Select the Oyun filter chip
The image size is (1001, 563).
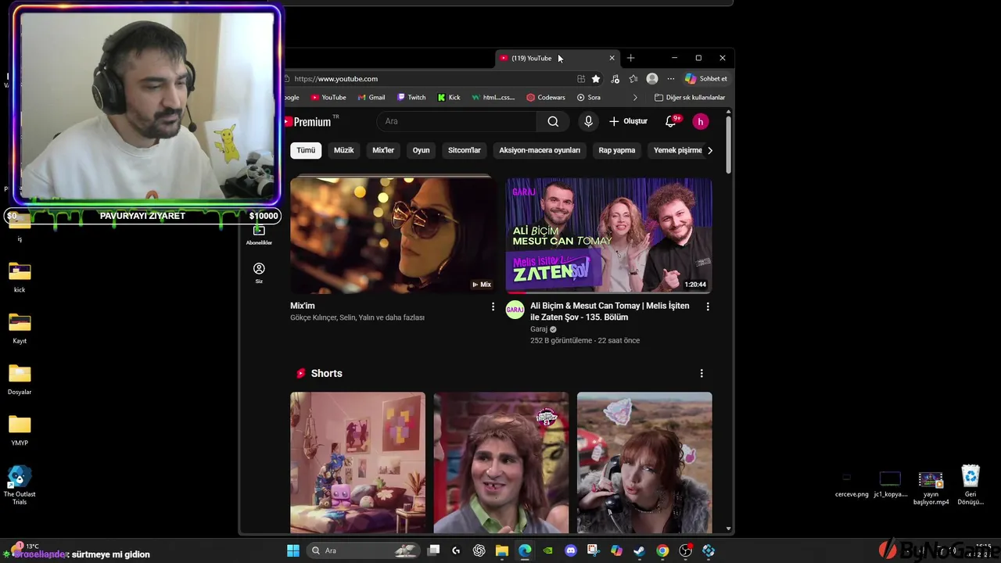tap(422, 150)
